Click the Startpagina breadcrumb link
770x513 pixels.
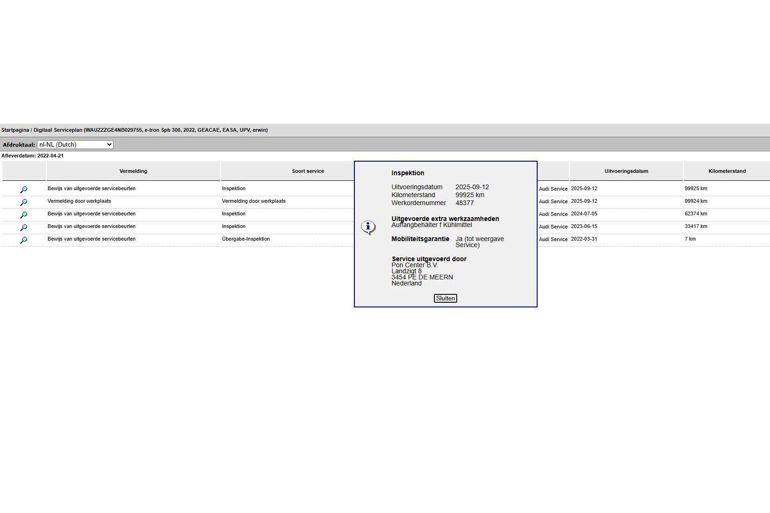[15, 130]
